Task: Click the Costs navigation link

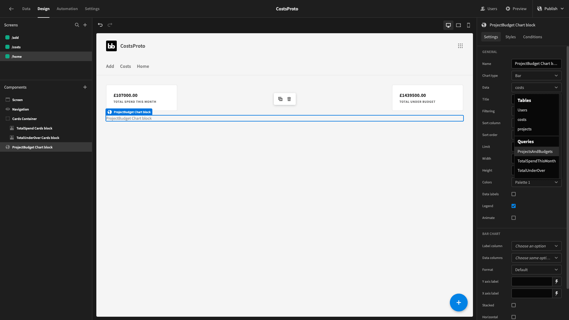Action: pos(125,66)
